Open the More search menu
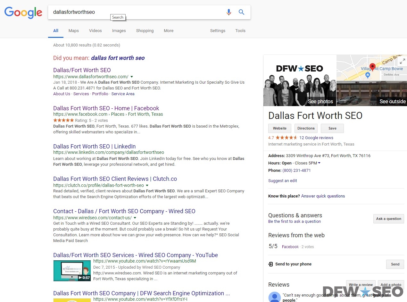Viewport: 407px width, 302px height. pos(169,31)
